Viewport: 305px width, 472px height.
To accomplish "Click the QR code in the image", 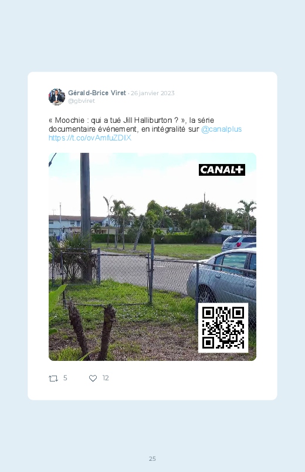I will (x=223, y=327).
